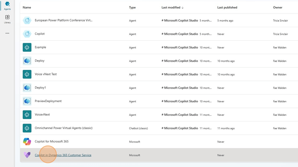Image resolution: width=298 pixels, height=167 pixels.
Task: Open Copilot in Dynamics 365 Customer Service link
Action: tap(63, 155)
